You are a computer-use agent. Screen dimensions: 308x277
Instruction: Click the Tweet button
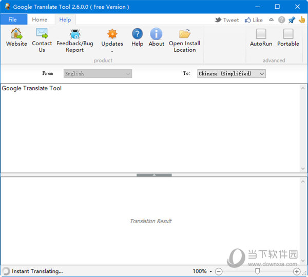coord(227,20)
